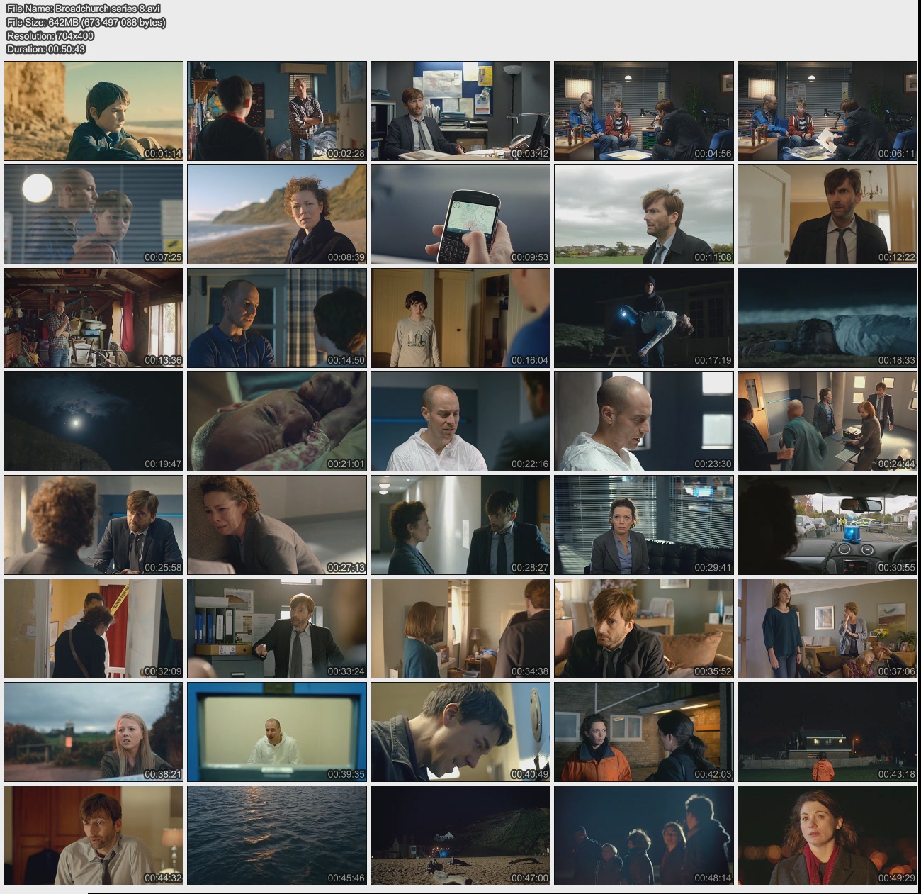This screenshot has width=921, height=894.
Task: Select the night beach thumbnail at 00:47:00
Action: point(460,835)
